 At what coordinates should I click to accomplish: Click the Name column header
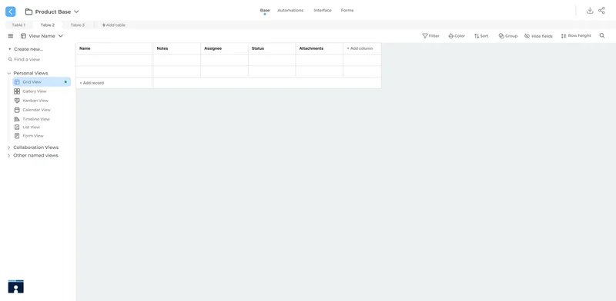(x=114, y=48)
